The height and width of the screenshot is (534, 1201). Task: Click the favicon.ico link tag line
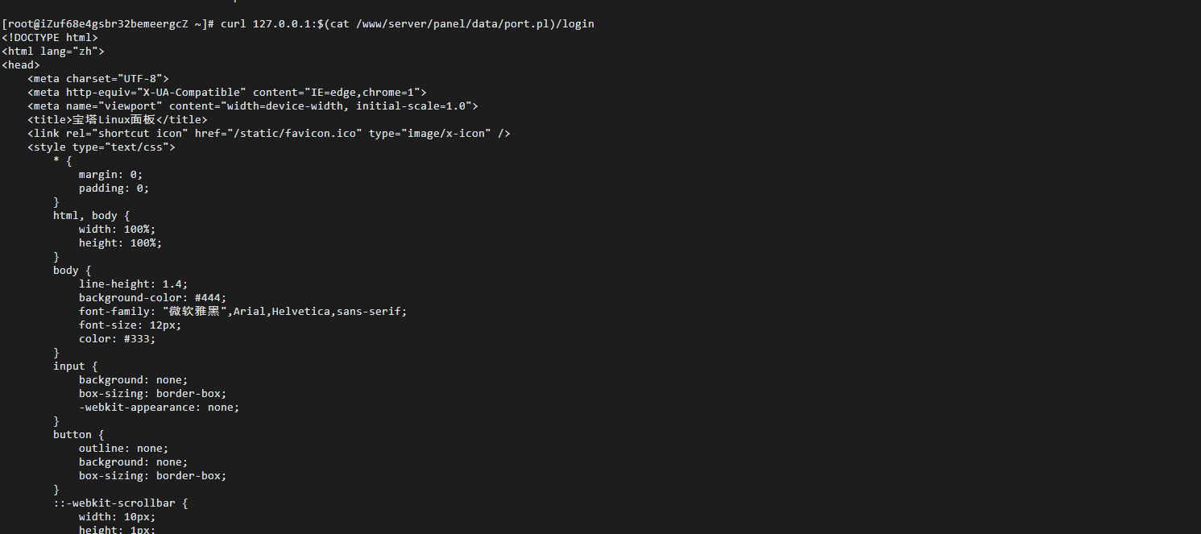click(268, 134)
